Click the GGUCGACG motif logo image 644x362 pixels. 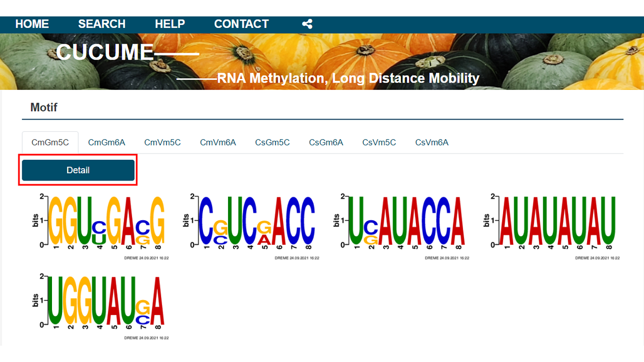click(100, 226)
